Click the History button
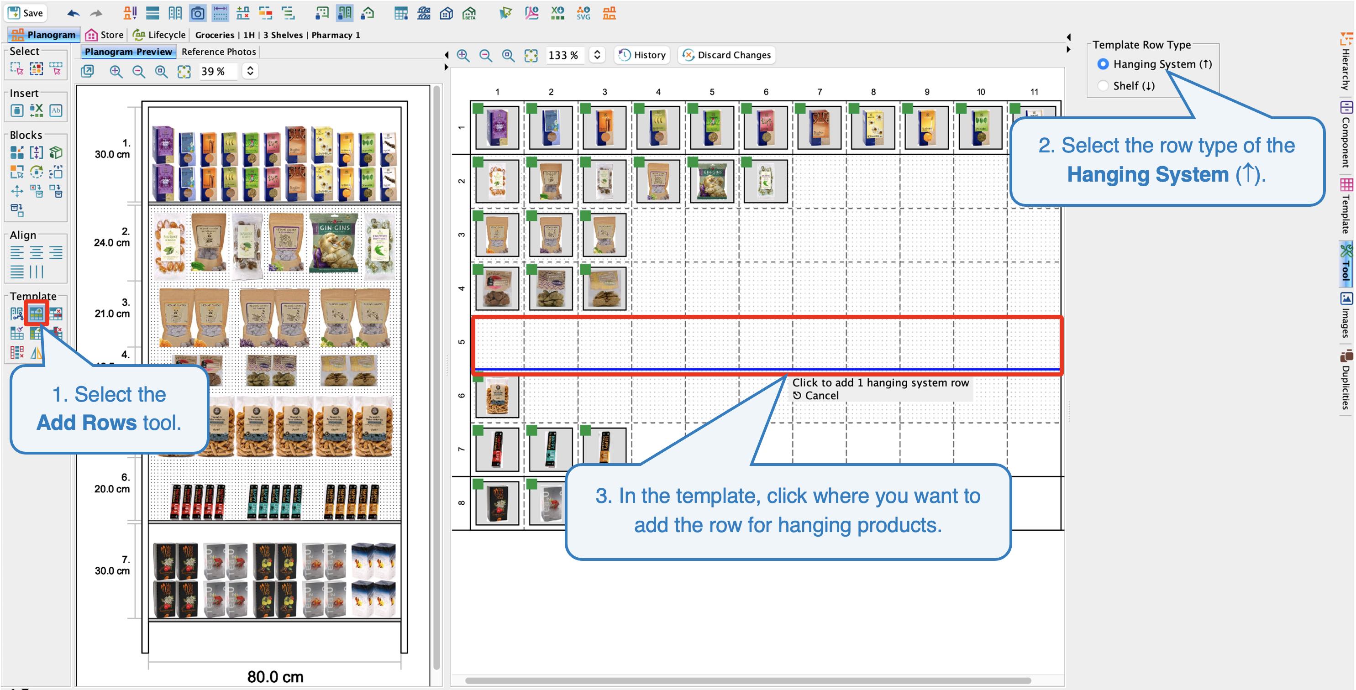Screen dimensions: 1356x690 [641, 55]
